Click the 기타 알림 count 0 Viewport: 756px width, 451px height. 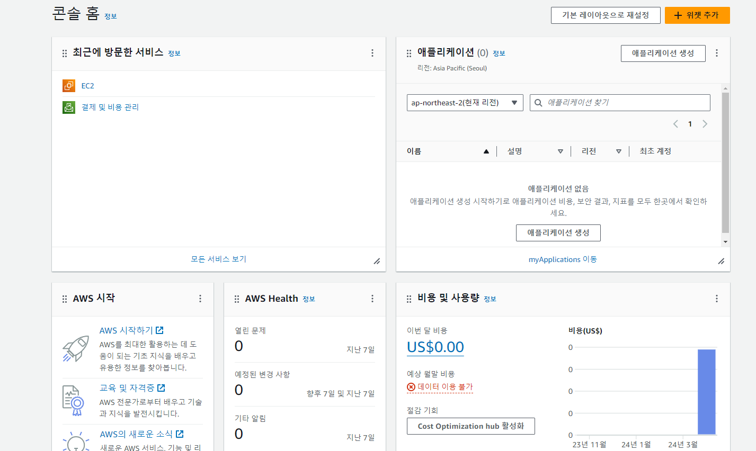tap(239, 434)
